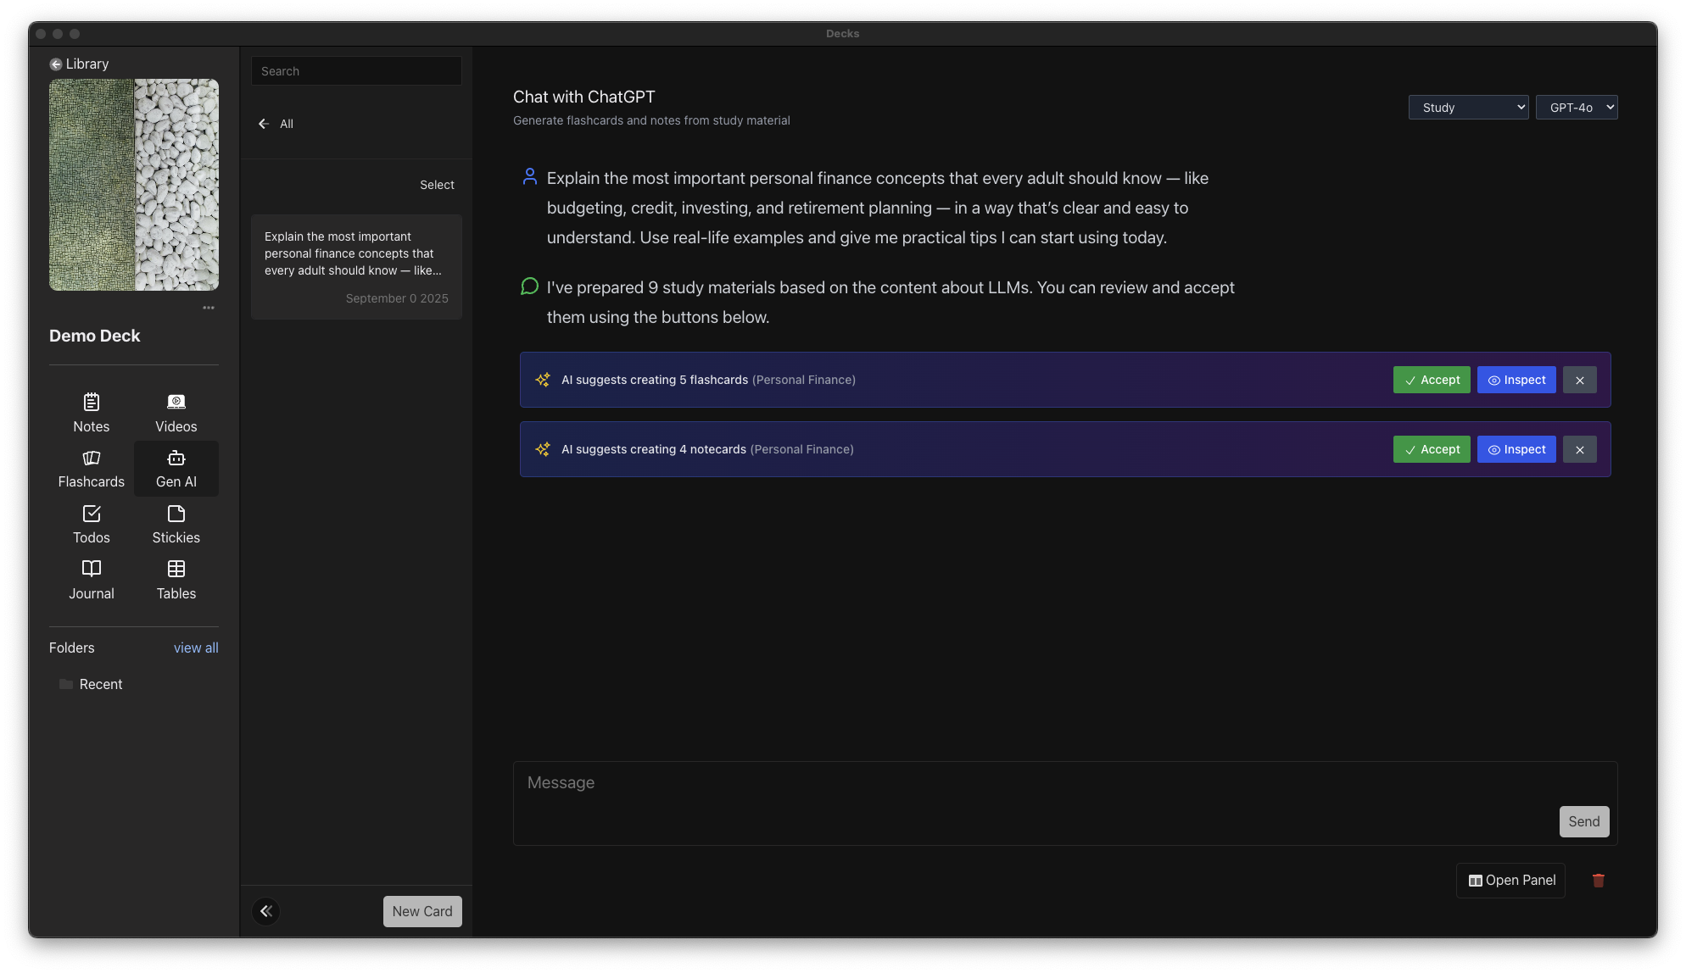Screen dimensions: 1686x973
Task: Open the Gen AI panel
Action: coord(176,468)
